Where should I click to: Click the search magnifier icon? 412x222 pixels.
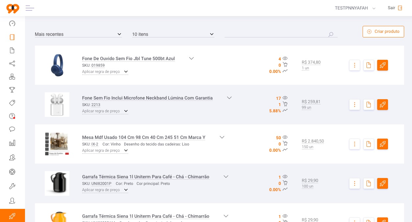[x=331, y=34]
